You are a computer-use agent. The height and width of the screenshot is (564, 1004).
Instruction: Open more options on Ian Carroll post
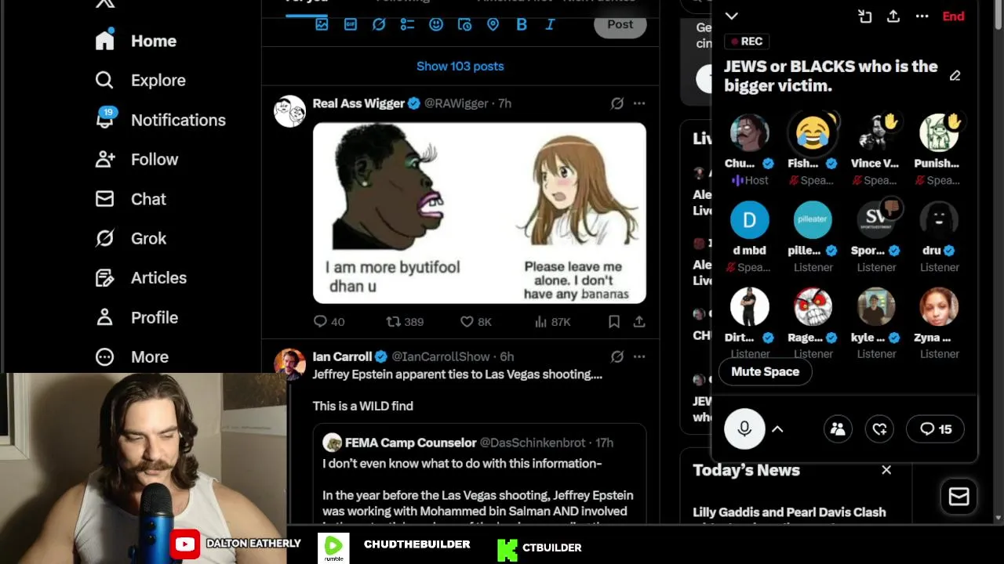click(639, 356)
